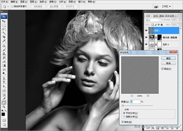
Task: Toggle the 单色 monochromatic checkbox
Action: 122,122
